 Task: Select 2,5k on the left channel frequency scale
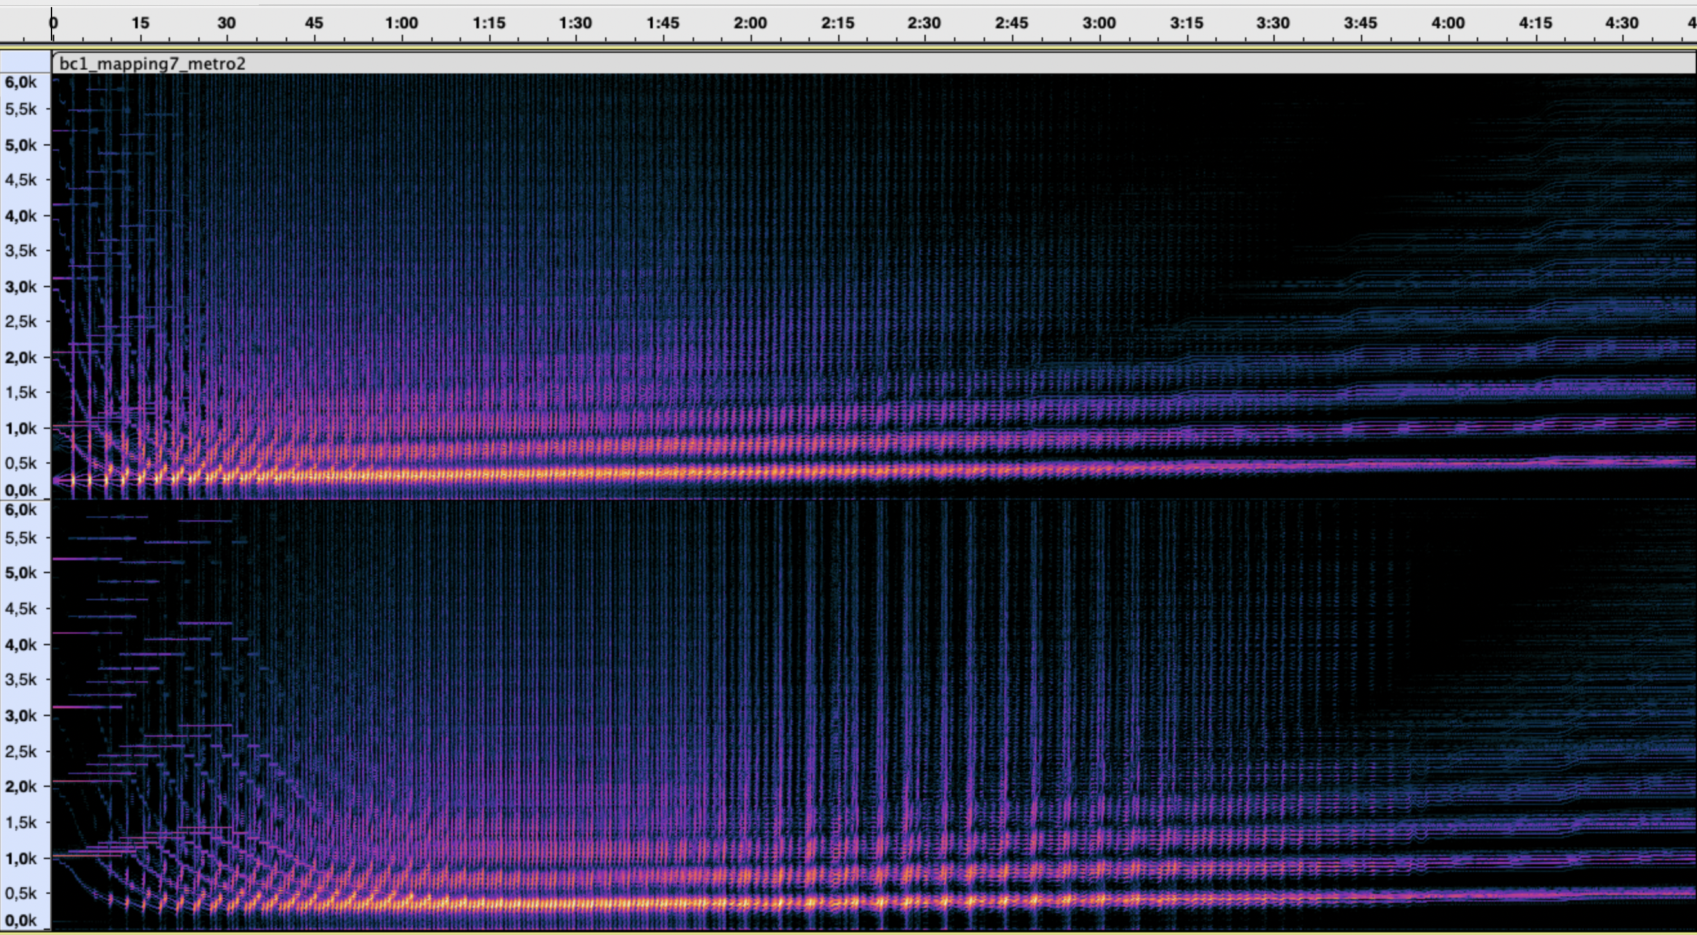[x=21, y=321]
